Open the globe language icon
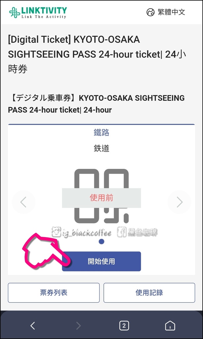This screenshot has height=339, width=203. (x=150, y=12)
